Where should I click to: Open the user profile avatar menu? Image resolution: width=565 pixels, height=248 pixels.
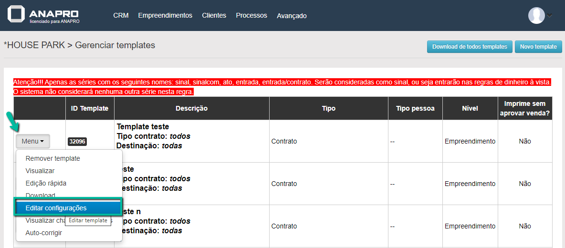536,15
